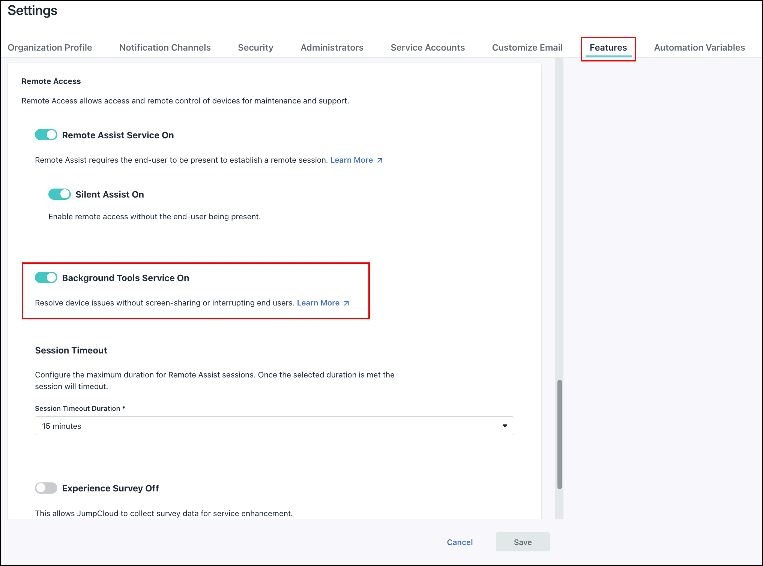Click the Cancel link
The image size is (763, 566).
coord(460,542)
